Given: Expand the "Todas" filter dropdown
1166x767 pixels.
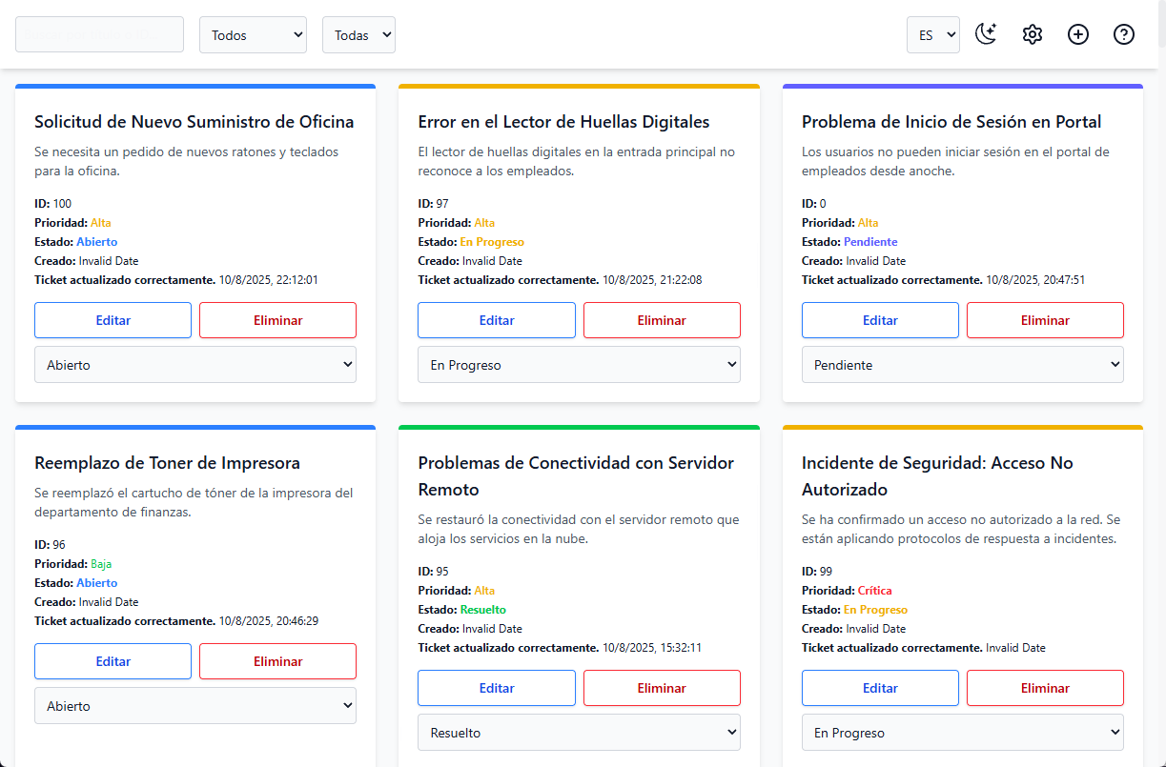Looking at the screenshot, I should click(358, 35).
